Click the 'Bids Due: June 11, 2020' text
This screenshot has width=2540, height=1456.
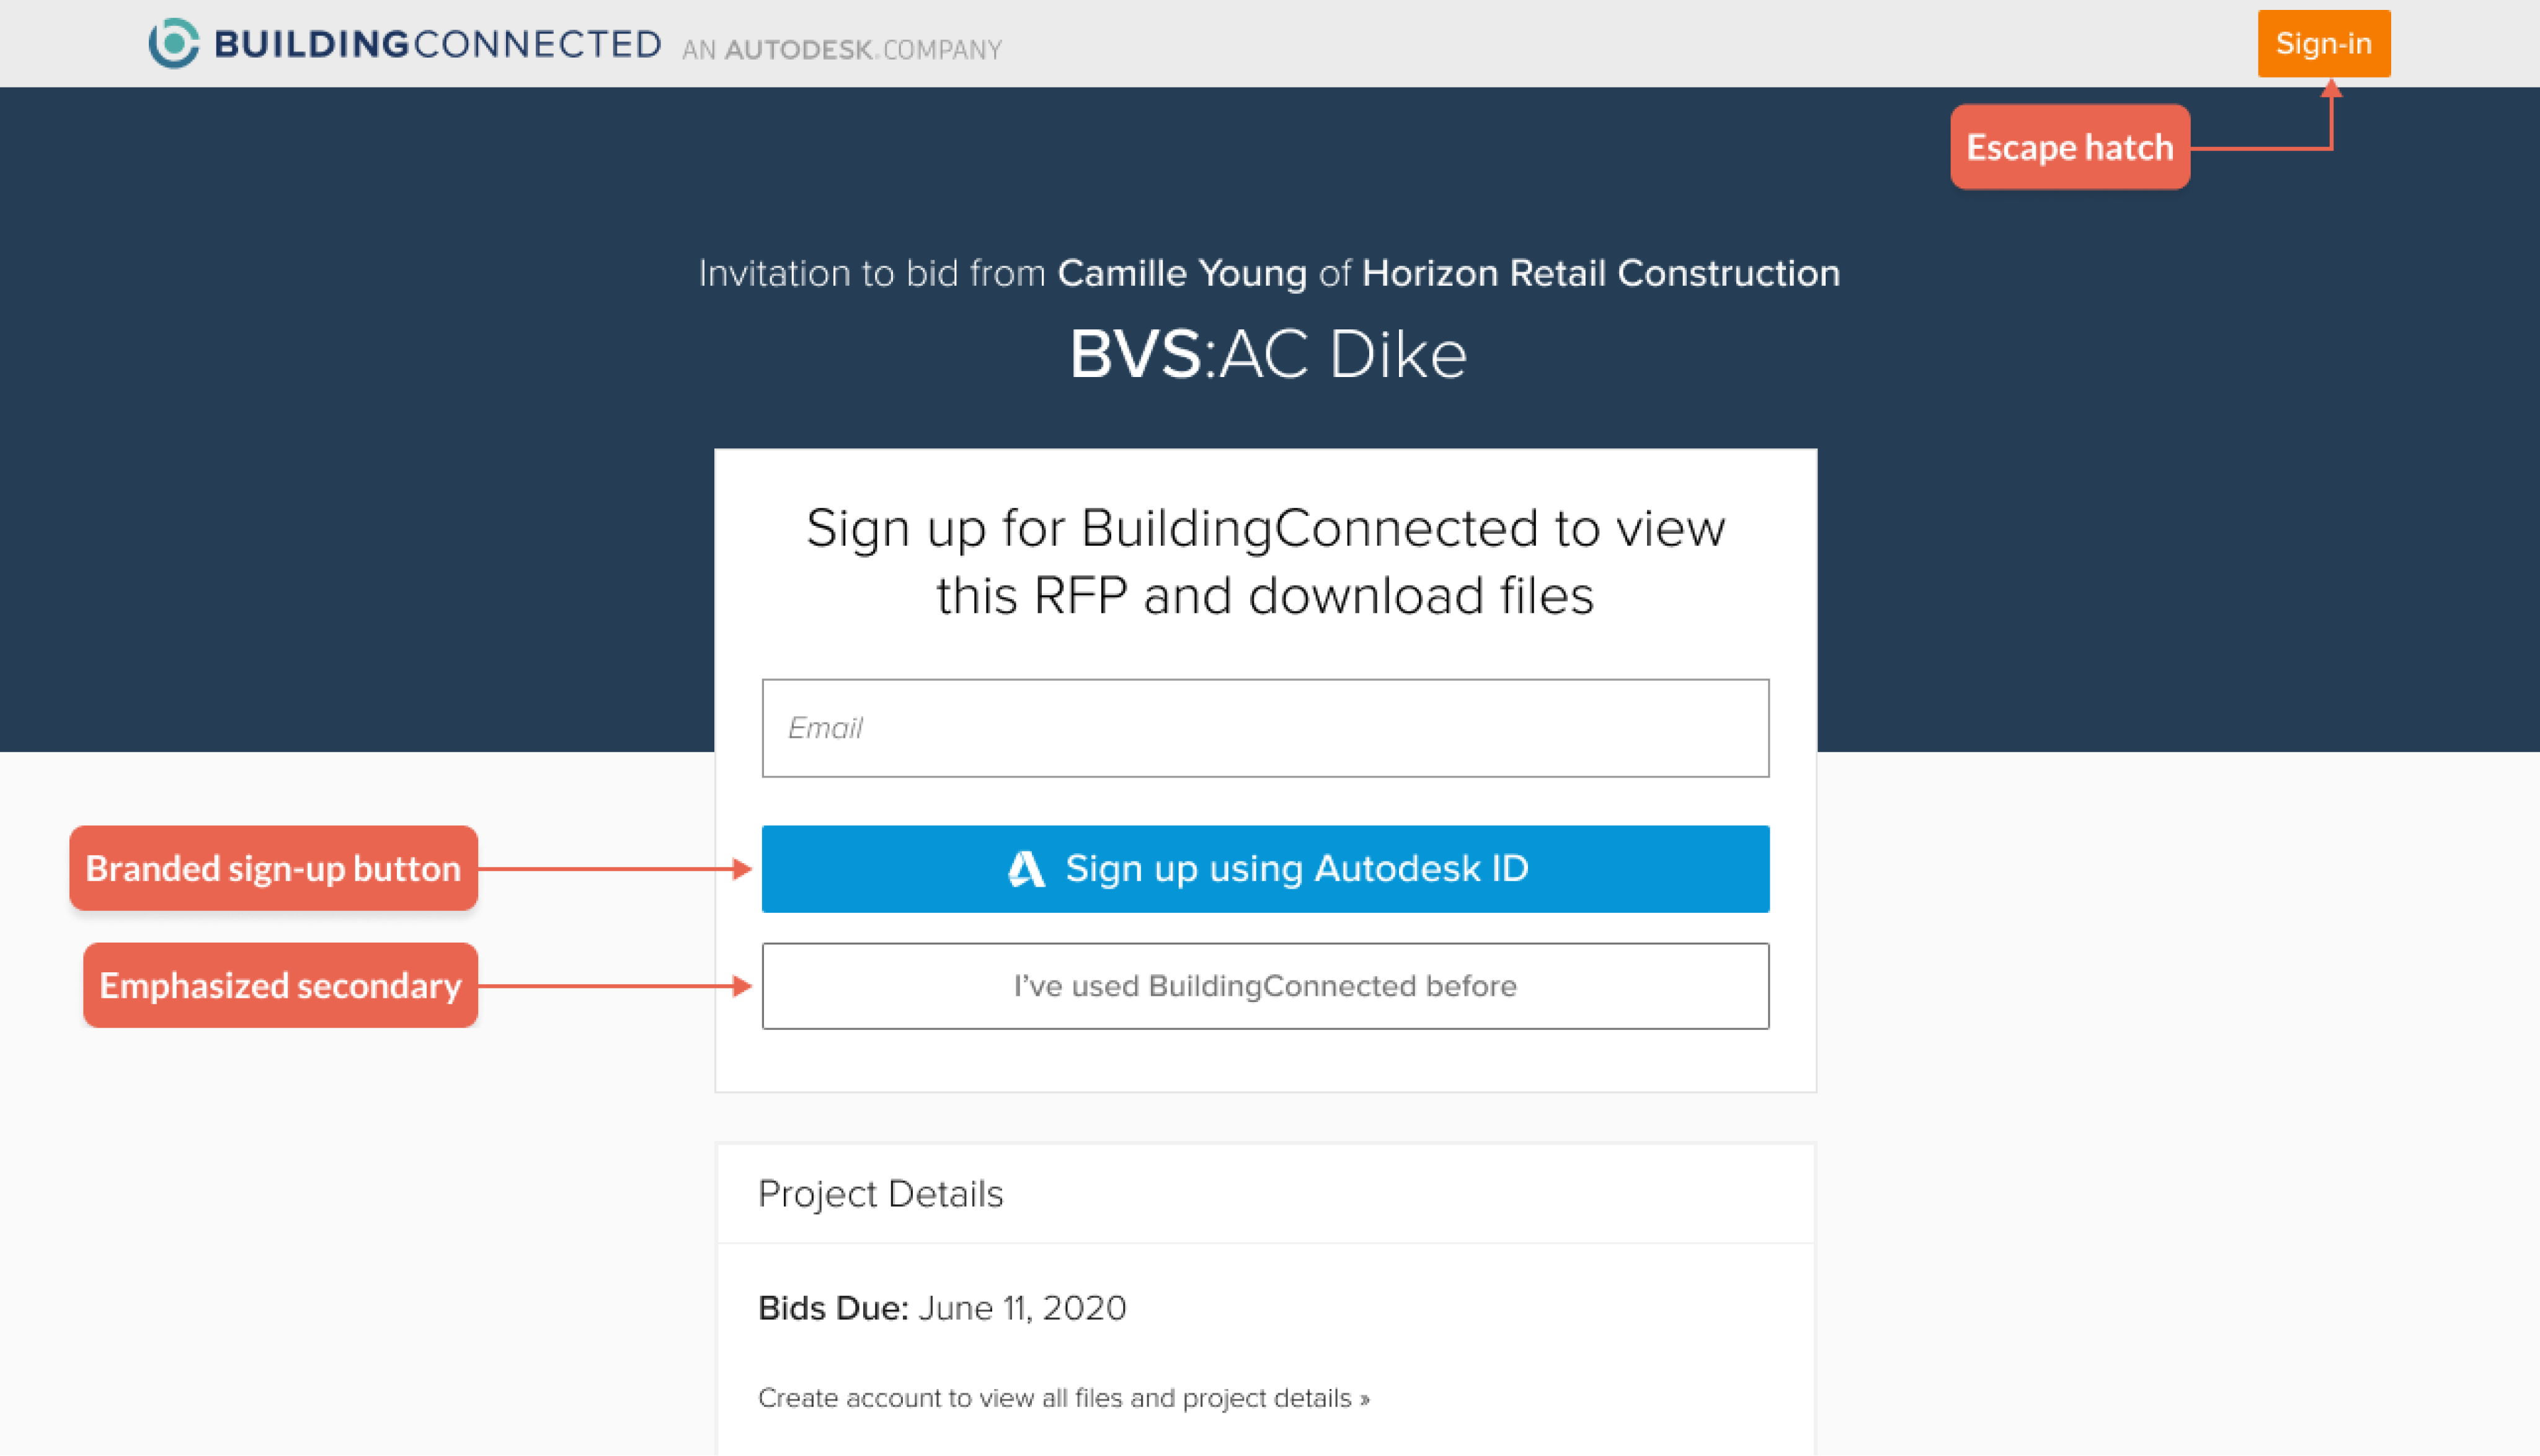[942, 1308]
